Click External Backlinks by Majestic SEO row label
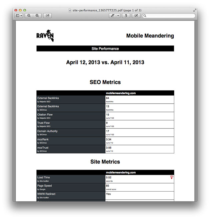This screenshot has height=219, width=210. [x=71, y=100]
